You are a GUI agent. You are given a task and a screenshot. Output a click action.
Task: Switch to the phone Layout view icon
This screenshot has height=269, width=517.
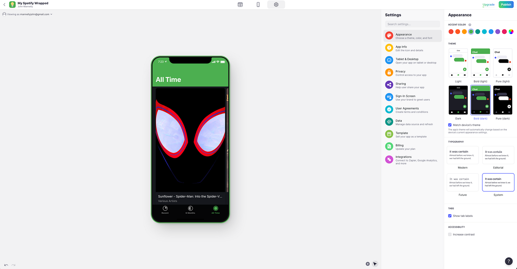[x=258, y=4]
